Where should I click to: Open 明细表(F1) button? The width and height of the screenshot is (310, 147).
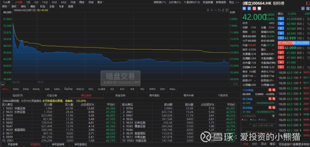point(160,2)
